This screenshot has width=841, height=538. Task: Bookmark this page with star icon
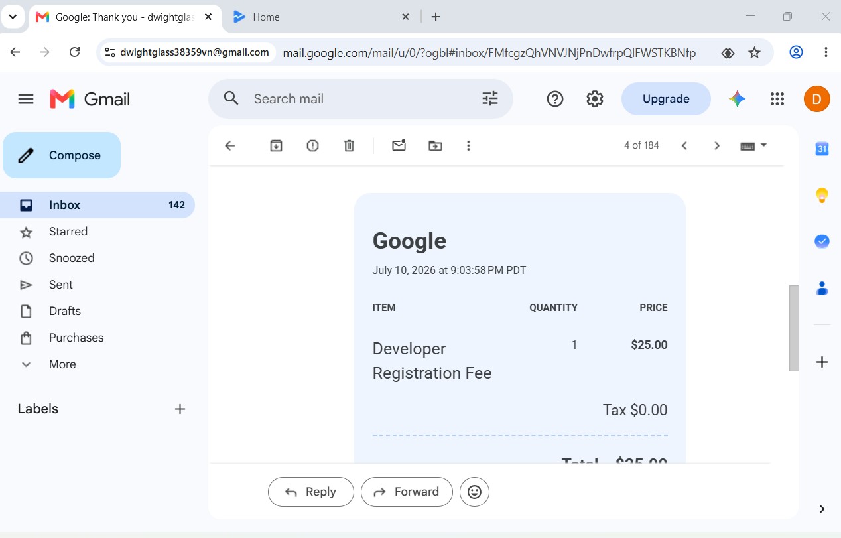pyautogui.click(x=754, y=52)
